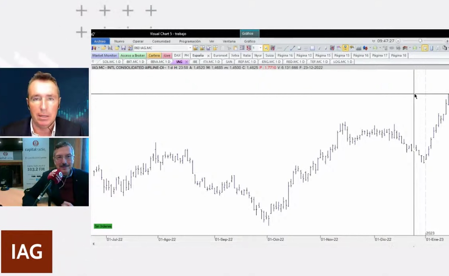
Task: Switch to the BBVA.MC 1 D tab
Action: click(160, 62)
